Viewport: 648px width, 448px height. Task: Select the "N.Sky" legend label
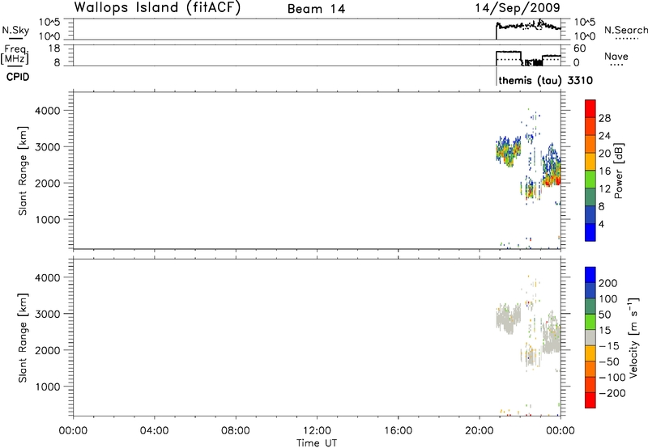pos(15,30)
